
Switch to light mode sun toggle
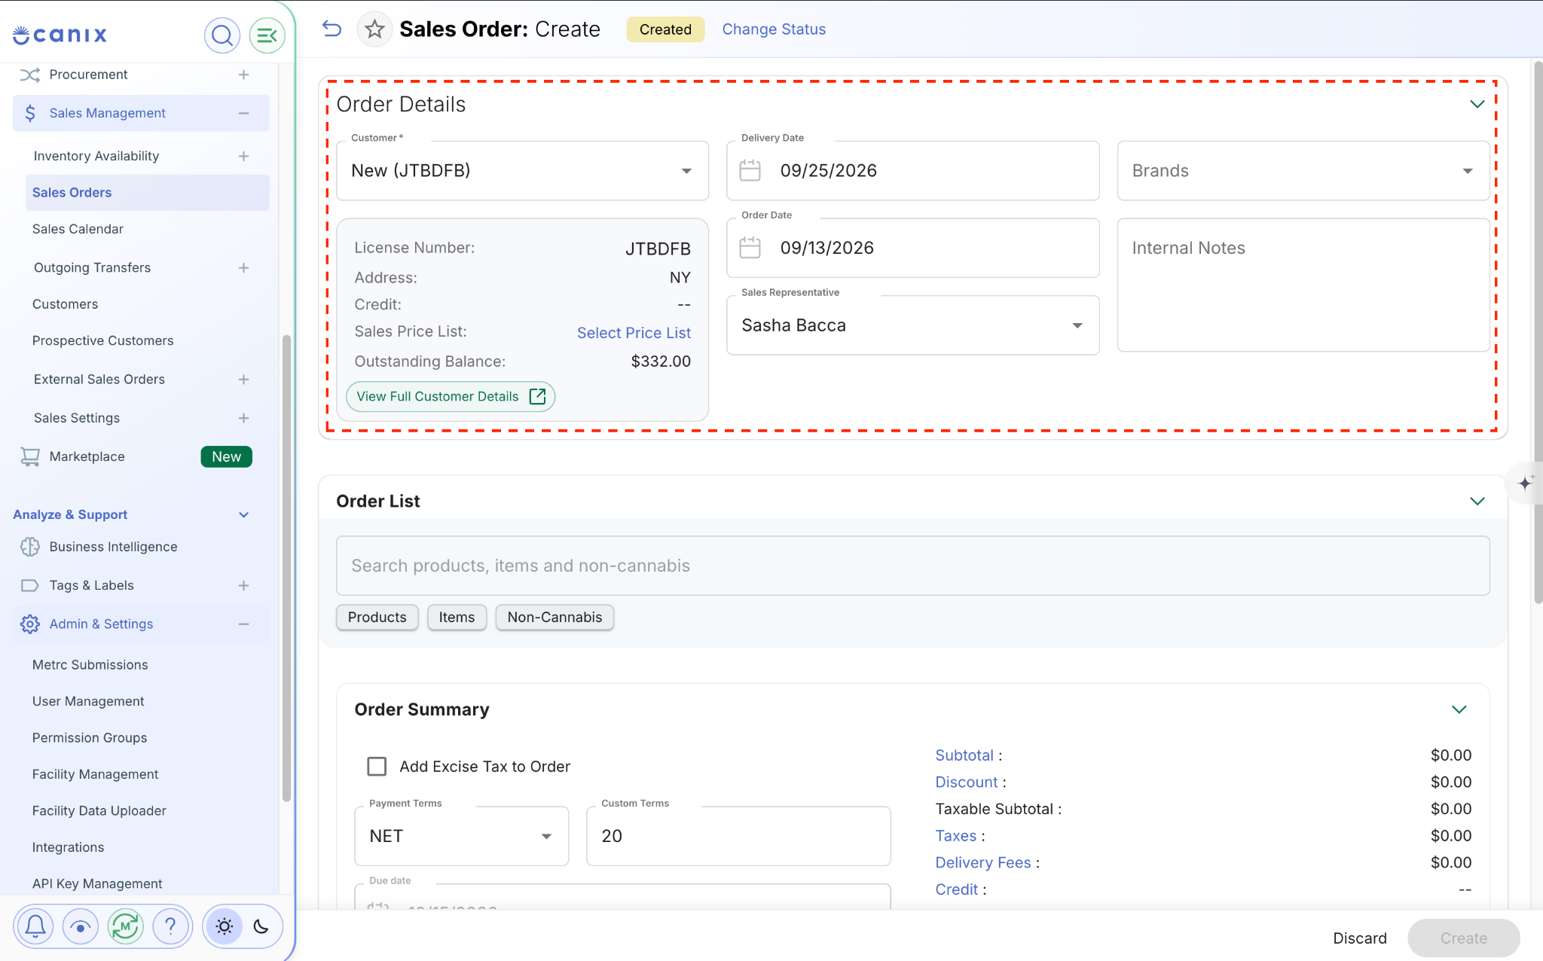pyautogui.click(x=225, y=926)
